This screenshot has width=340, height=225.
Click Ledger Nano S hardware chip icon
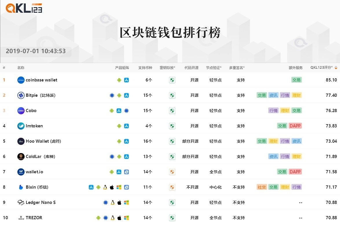(106, 202)
